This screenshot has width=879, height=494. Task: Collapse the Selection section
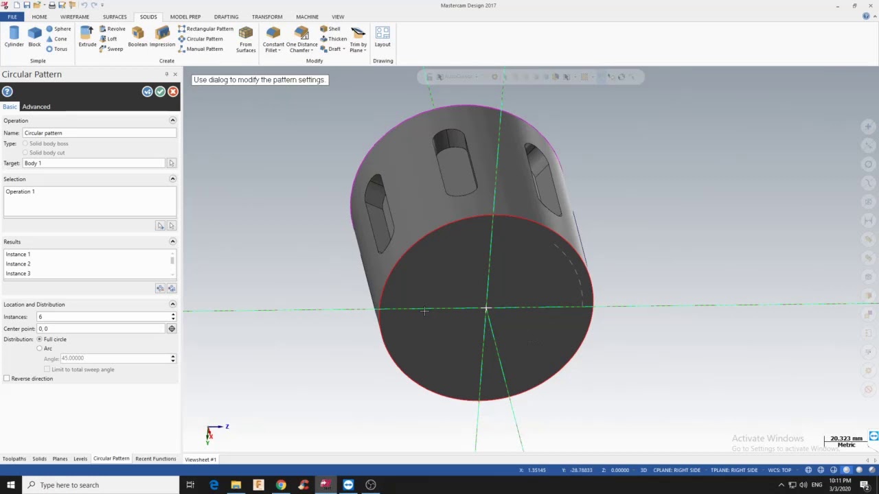coord(172,179)
